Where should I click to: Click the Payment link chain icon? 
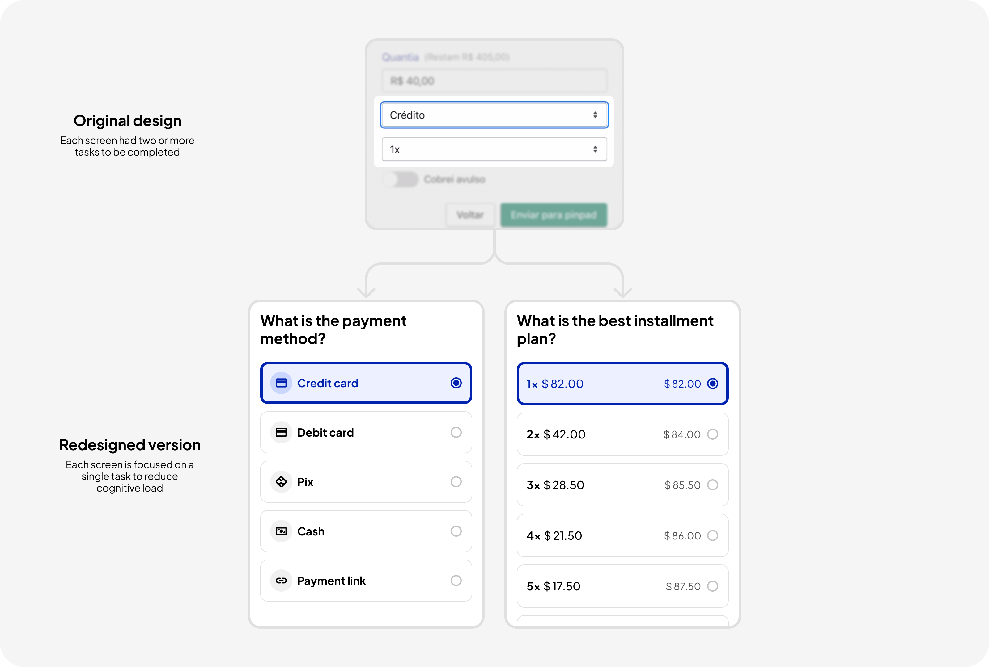point(281,580)
